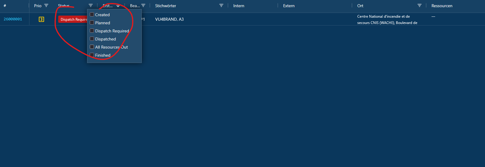485x167 pixels.
Task: Check the Created status checkbox
Action: coord(92,14)
